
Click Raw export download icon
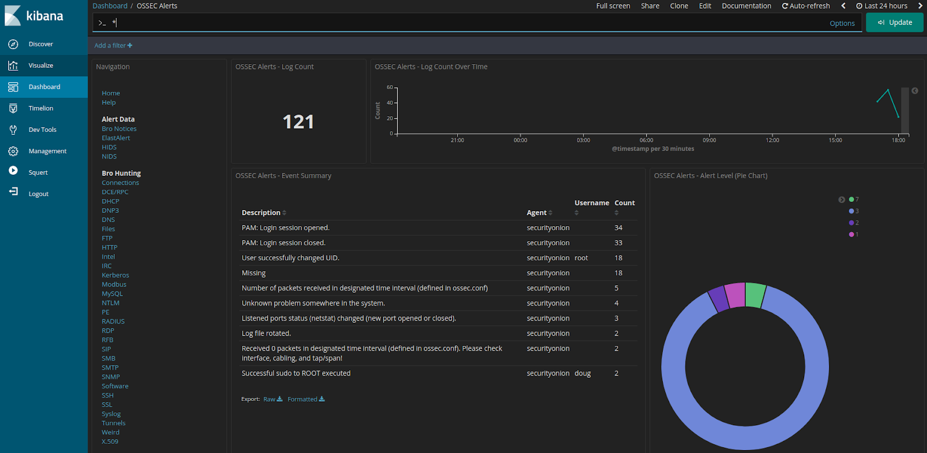click(280, 399)
